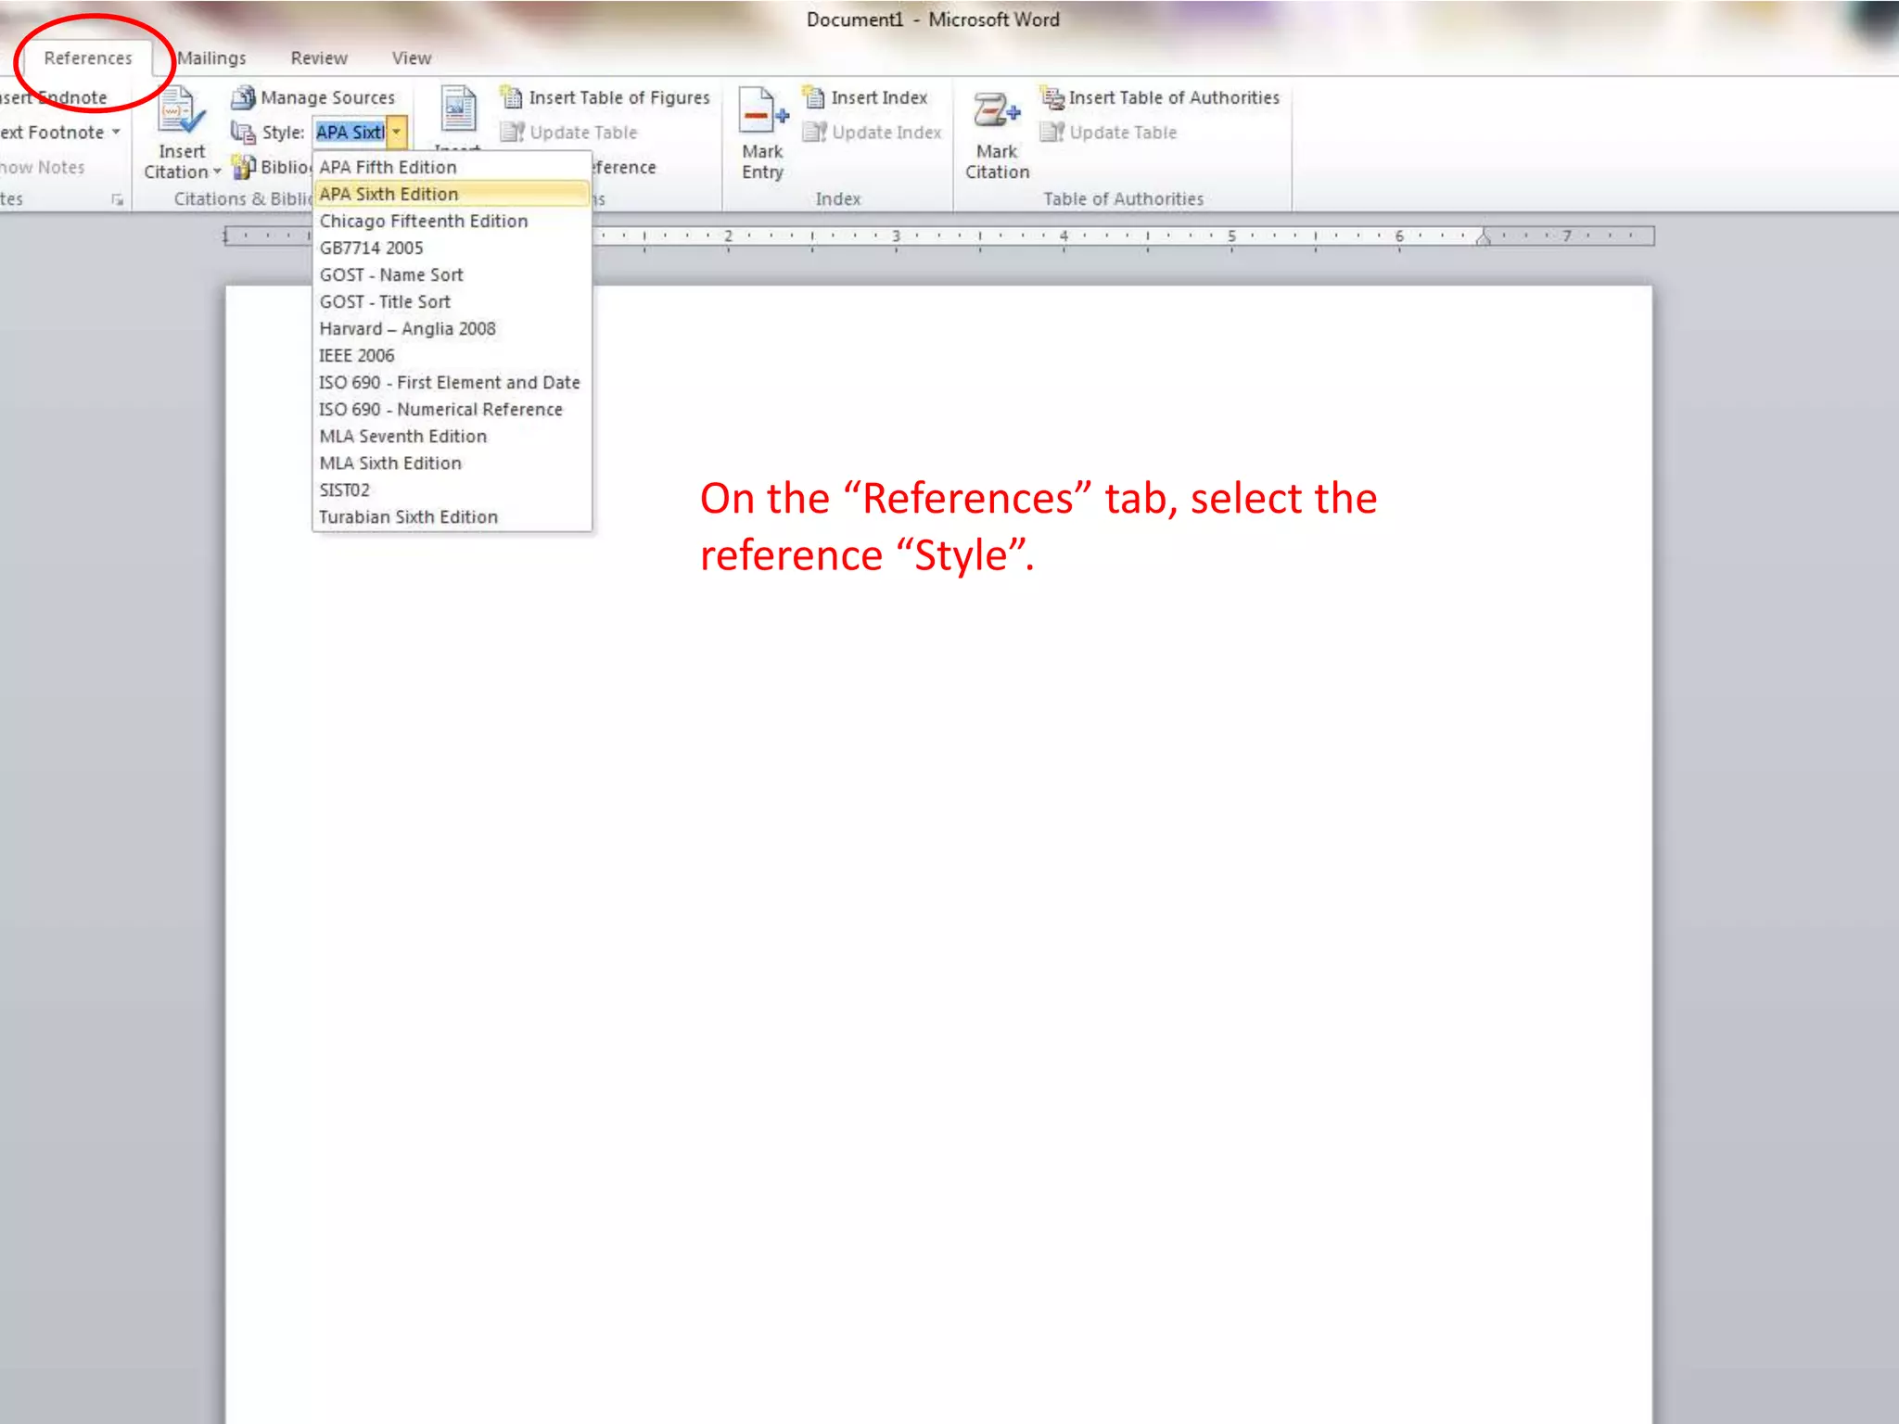Image resolution: width=1899 pixels, height=1424 pixels.
Task: Click the right indent marker on ruler
Action: point(1483,238)
